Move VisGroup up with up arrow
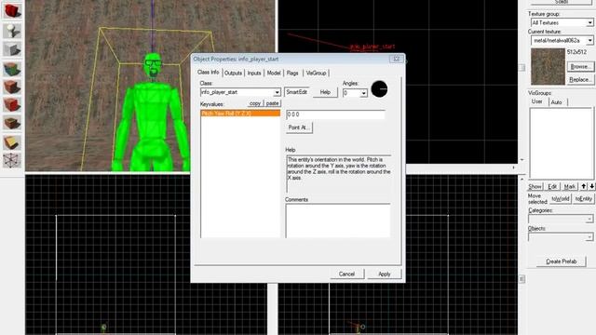This screenshot has height=335, width=596. [x=584, y=186]
